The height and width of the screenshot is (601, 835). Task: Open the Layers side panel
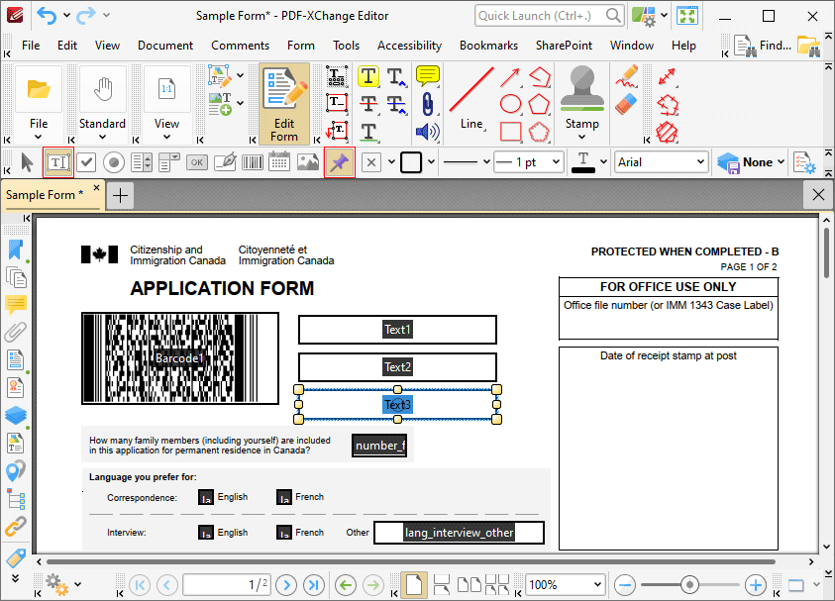coord(16,415)
